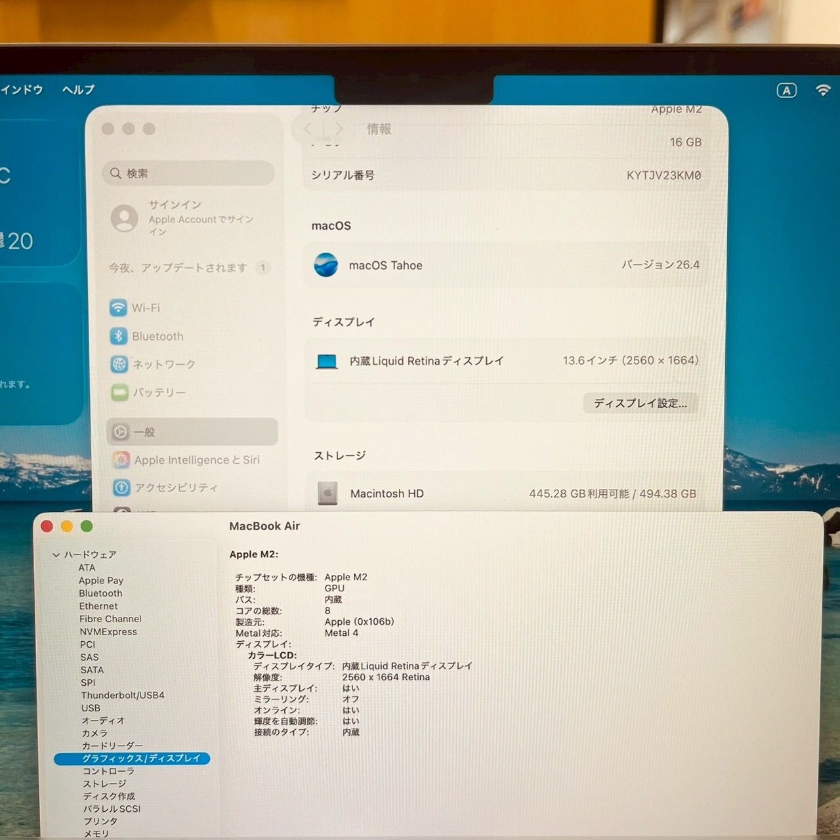Click the search magnifier icon in 検索 field
The image size is (840, 840).
click(x=115, y=173)
